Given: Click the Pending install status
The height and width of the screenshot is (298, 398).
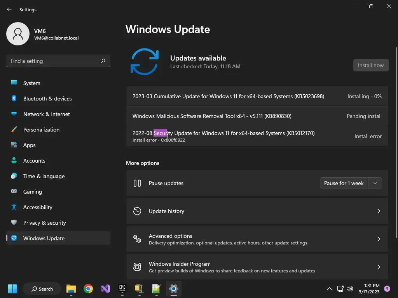Looking at the screenshot, I should [364, 116].
